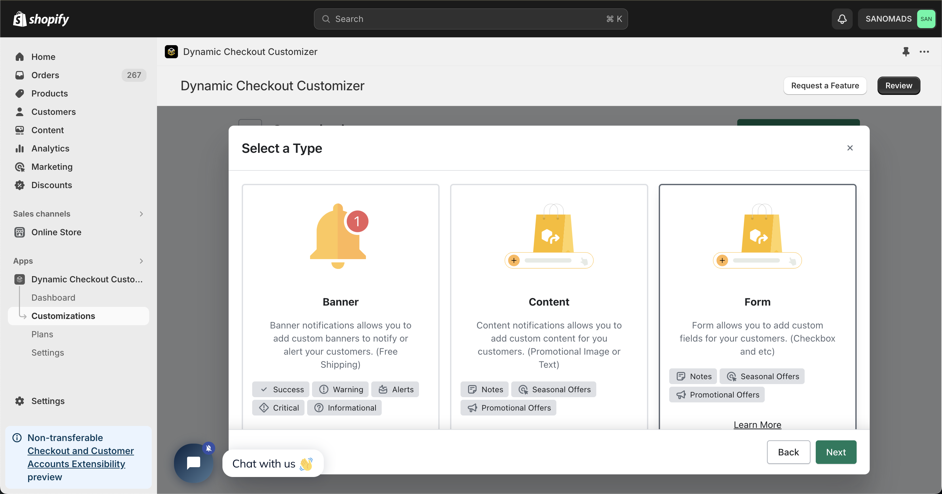Open the Learn More link
The height and width of the screenshot is (494, 942).
(x=757, y=425)
